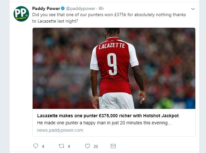
Task: Click the tweet text mentioning £375k
Action: 109,15
